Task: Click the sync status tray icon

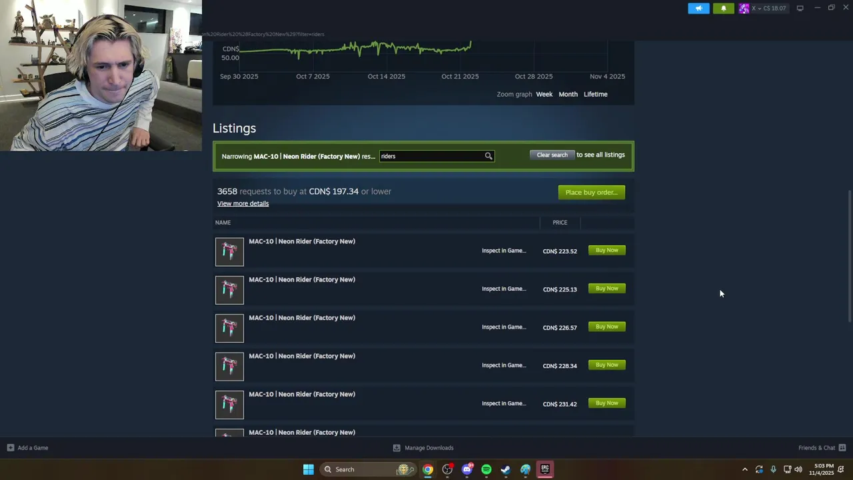Action: 759,469
